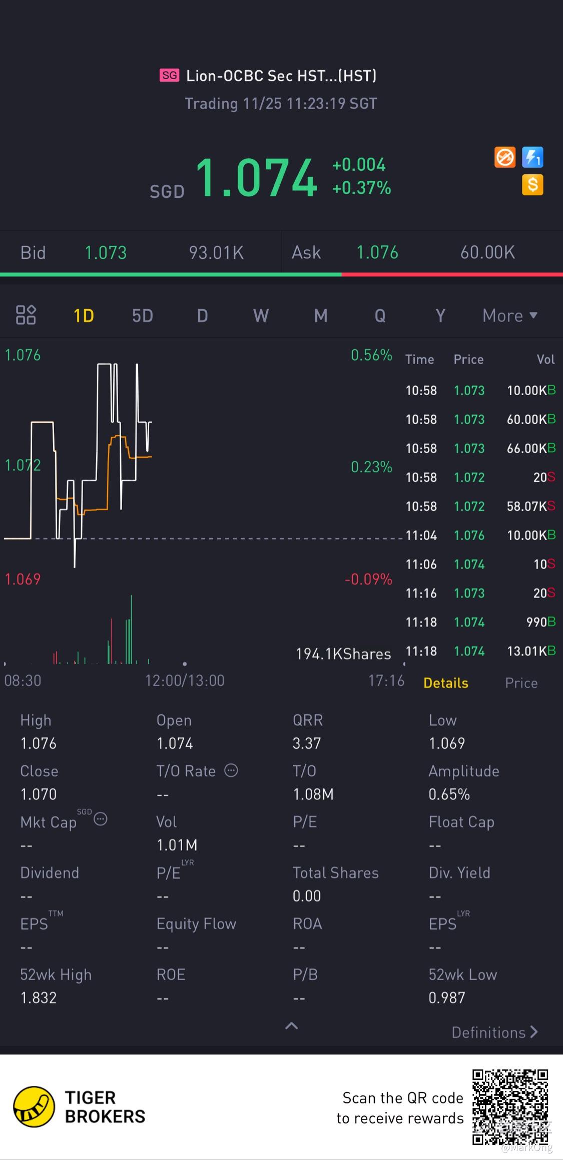
Task: Tap the QR code image
Action: (x=510, y=1107)
